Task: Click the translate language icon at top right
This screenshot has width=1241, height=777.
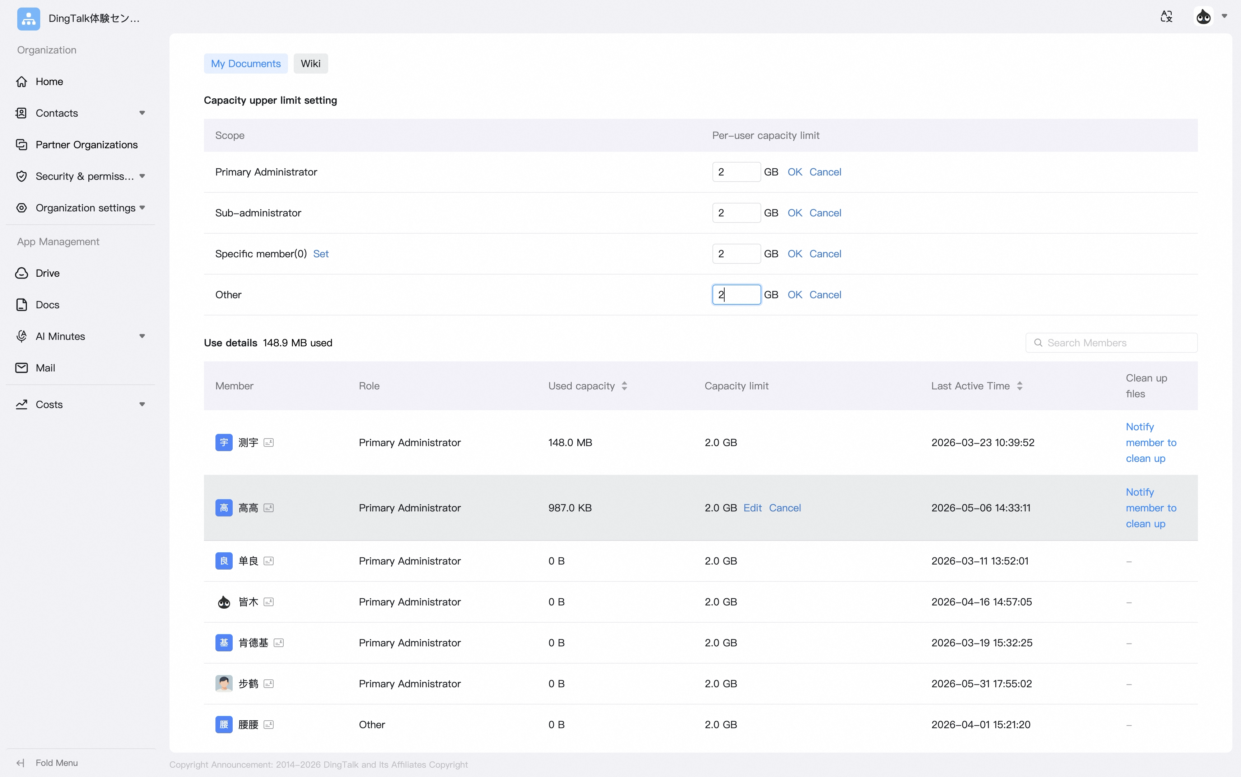Action: click(x=1166, y=17)
